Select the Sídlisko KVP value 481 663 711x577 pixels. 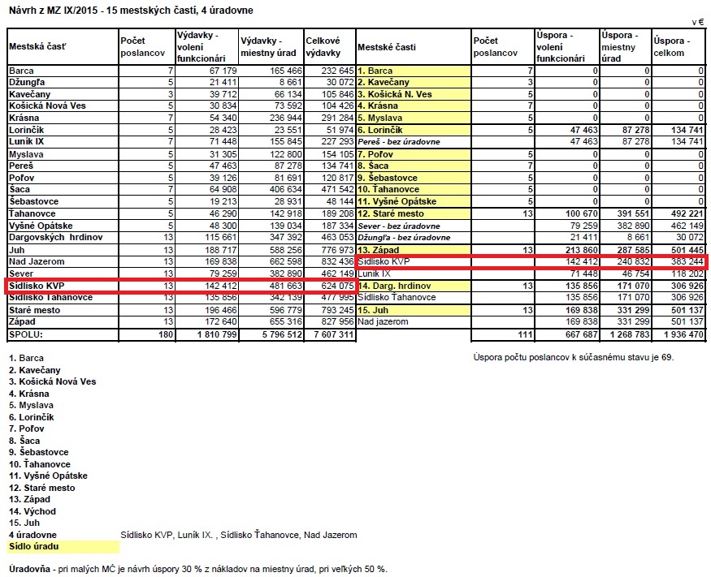coord(285,286)
